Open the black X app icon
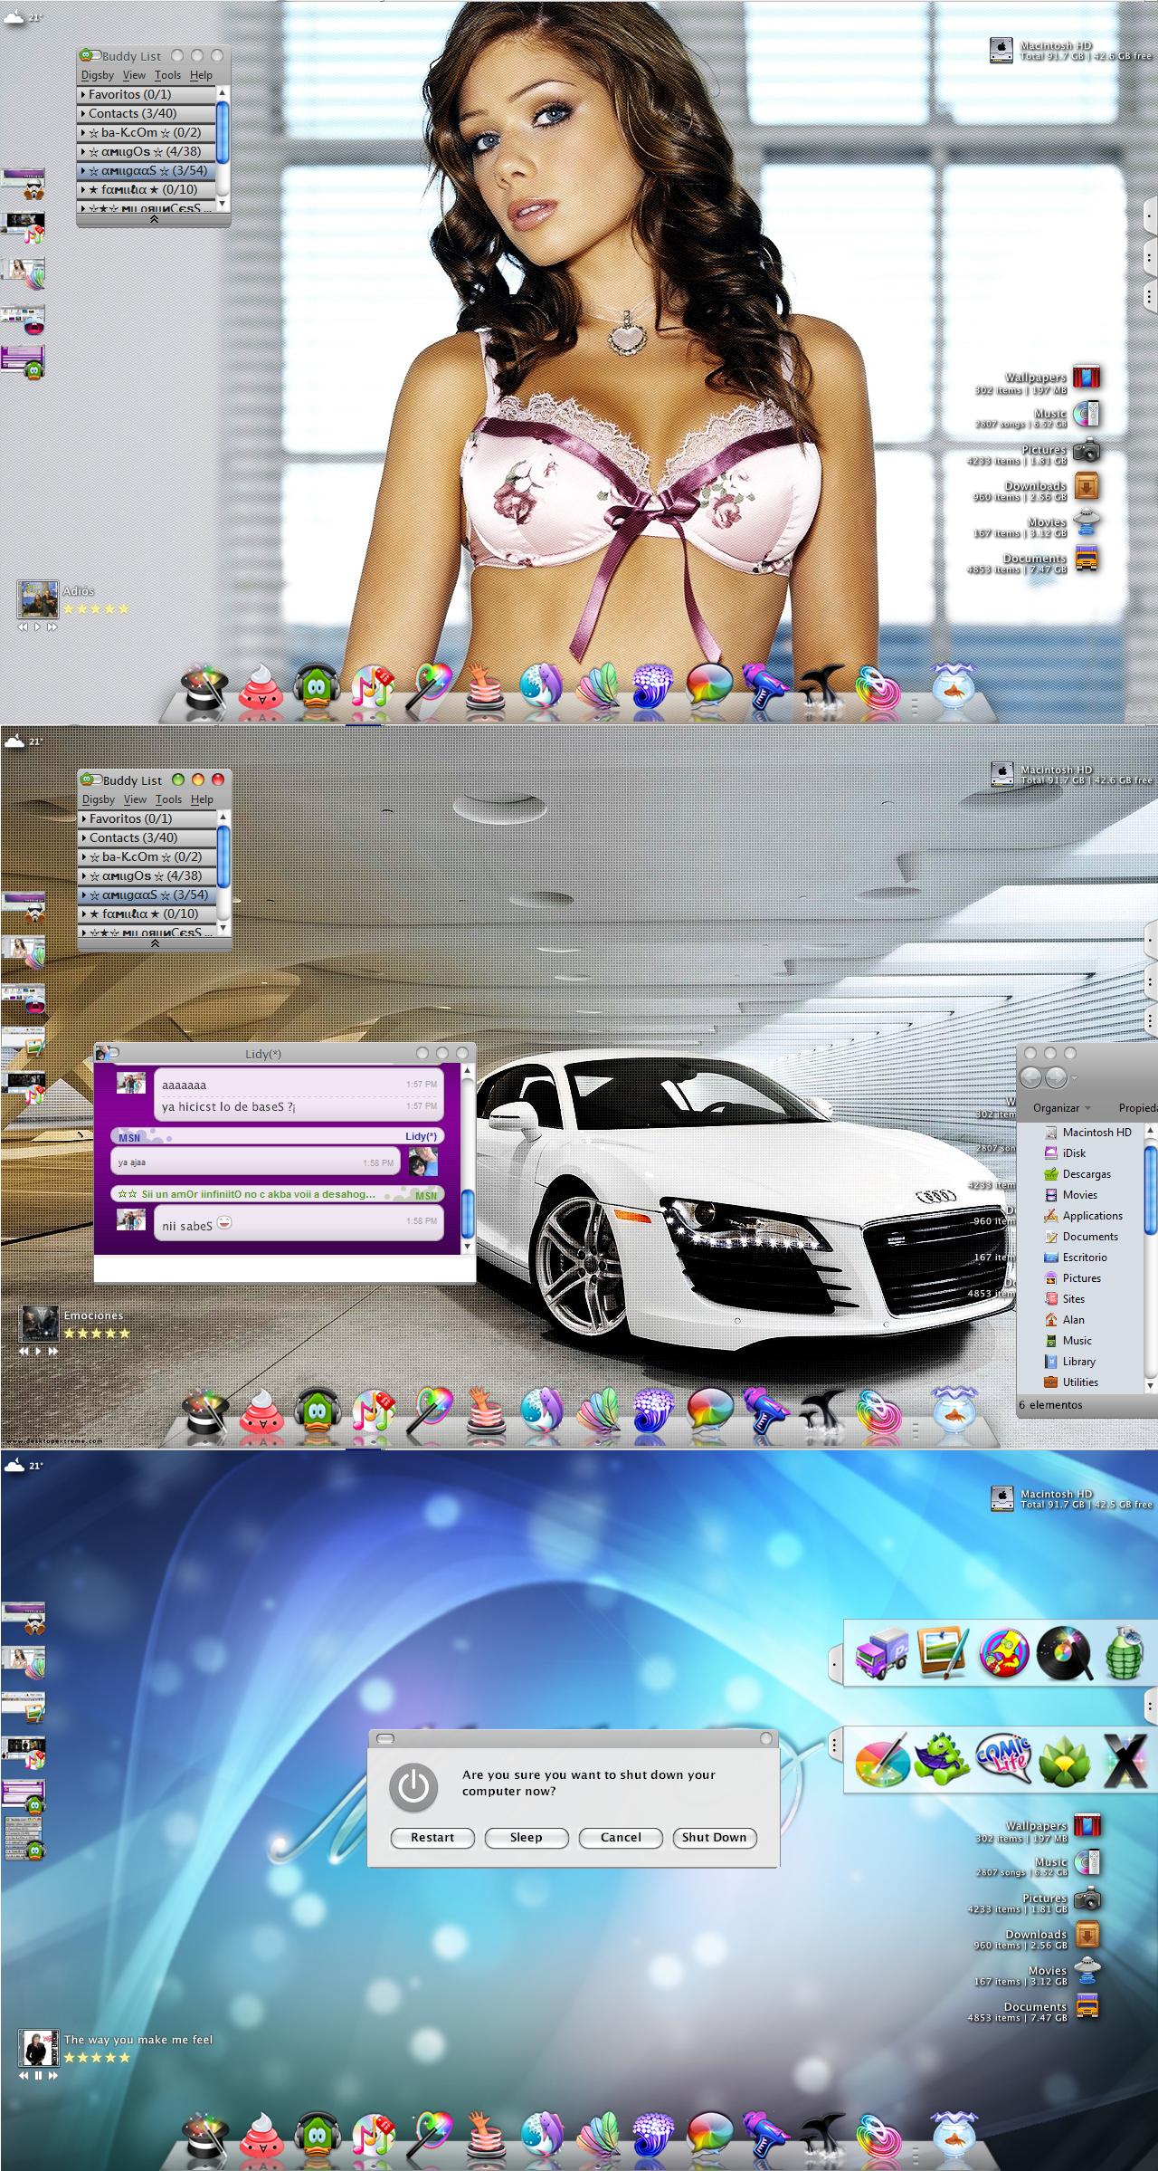 click(1125, 1762)
